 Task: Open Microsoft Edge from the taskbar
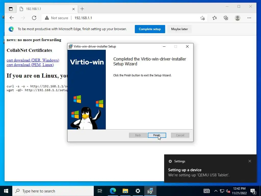[x=113, y=191]
